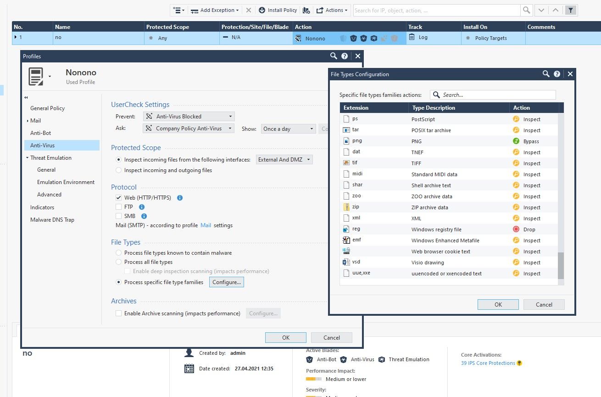Screen dimensions: 601x397
Task: Open the Add Exception dropdown
Action: [215, 10]
